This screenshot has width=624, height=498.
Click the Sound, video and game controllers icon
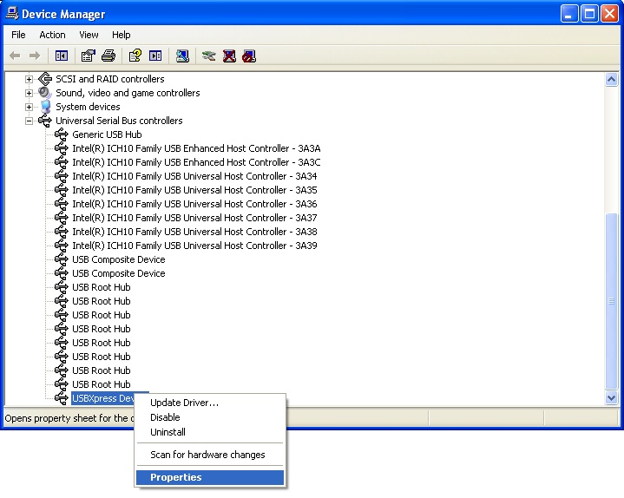pyautogui.click(x=45, y=93)
